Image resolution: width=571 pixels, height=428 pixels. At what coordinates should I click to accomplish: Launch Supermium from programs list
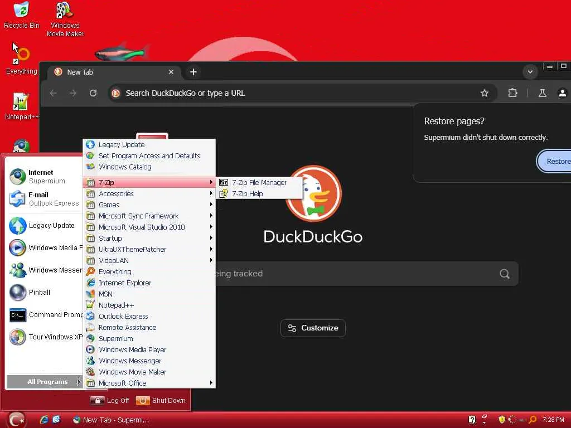[149, 338]
